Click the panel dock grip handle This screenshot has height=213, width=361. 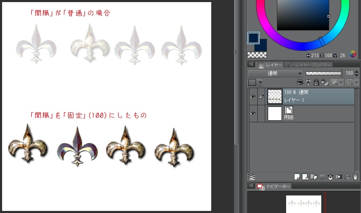[236, 52]
